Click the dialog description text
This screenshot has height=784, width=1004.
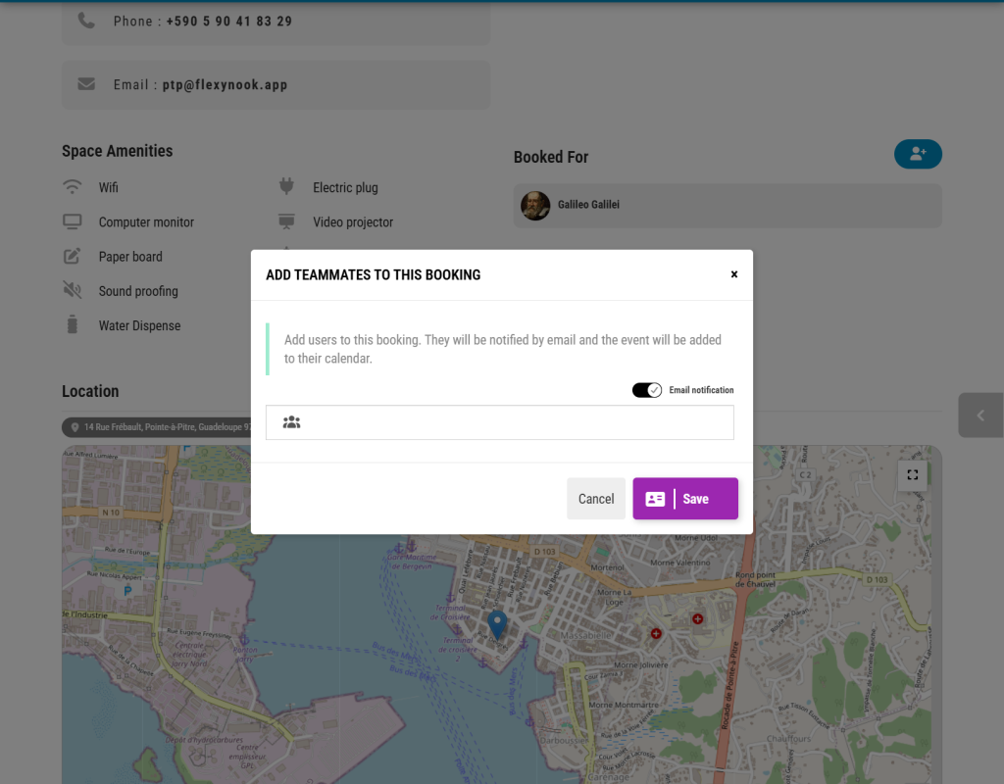(x=503, y=349)
